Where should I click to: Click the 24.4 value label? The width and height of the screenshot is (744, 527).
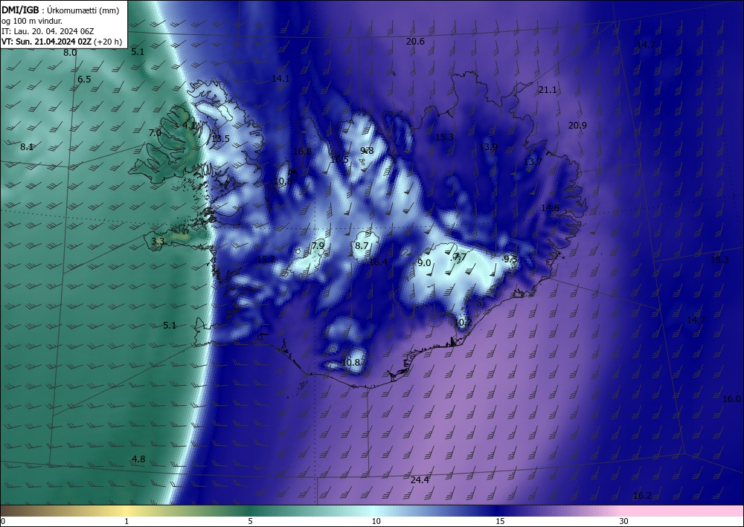coord(420,480)
